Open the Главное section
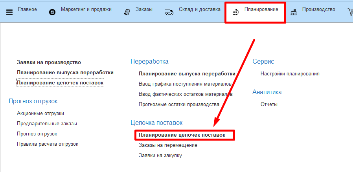Screen dimensions: 353x172 tap(27, 9)
